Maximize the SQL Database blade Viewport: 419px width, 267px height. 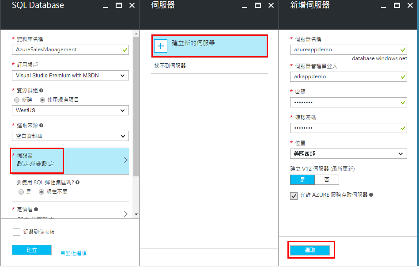(119, 5)
